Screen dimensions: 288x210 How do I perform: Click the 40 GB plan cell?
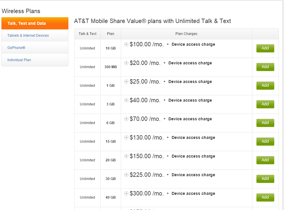pos(111,198)
